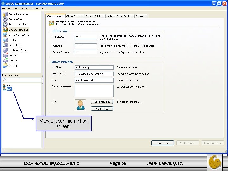Select Catalogs label in sidebar
The image size is (228, 171).
[13, 66]
